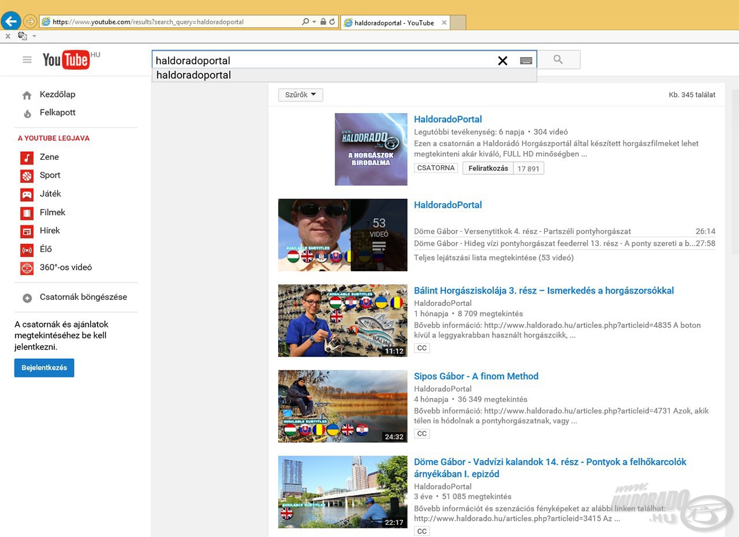Click the page refresh icon in address bar
Image resolution: width=739 pixels, height=537 pixels.
click(332, 22)
